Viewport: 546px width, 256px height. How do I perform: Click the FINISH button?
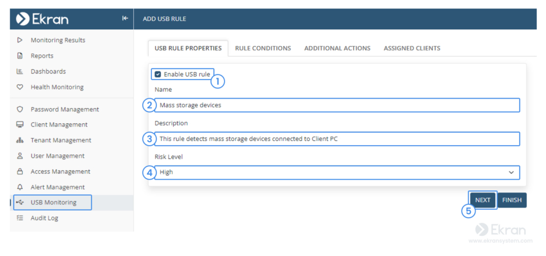(512, 201)
